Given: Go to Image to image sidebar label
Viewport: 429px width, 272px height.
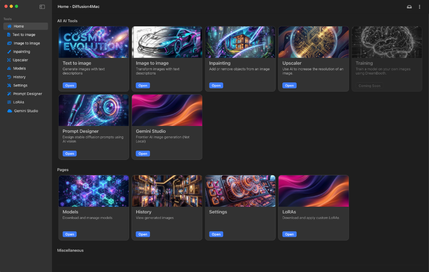Looking at the screenshot, I should click(27, 43).
